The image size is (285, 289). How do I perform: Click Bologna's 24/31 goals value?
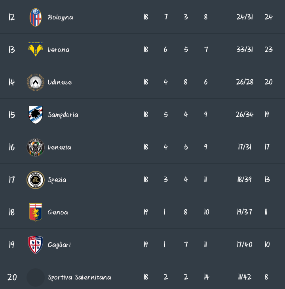[x=245, y=17]
